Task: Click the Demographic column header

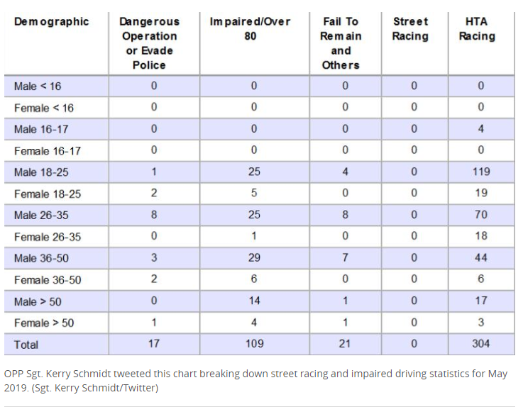Action: point(51,22)
